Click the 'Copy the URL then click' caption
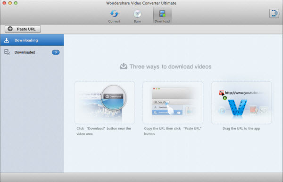This screenshot has height=182, width=283. [173, 131]
